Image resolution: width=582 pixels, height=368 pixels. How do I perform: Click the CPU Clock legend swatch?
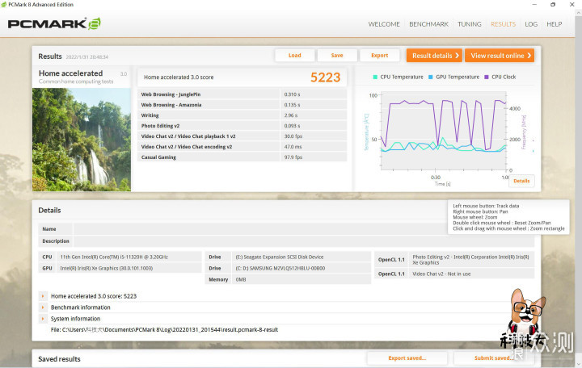[x=487, y=77]
